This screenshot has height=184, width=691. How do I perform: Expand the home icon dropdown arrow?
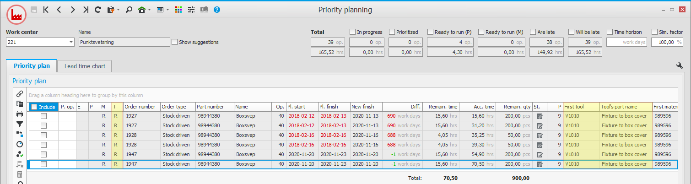[150, 10]
